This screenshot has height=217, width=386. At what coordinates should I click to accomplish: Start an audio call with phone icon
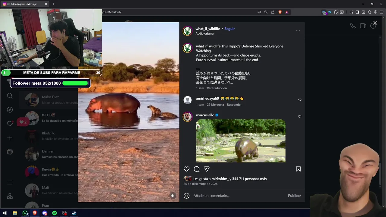click(353, 26)
